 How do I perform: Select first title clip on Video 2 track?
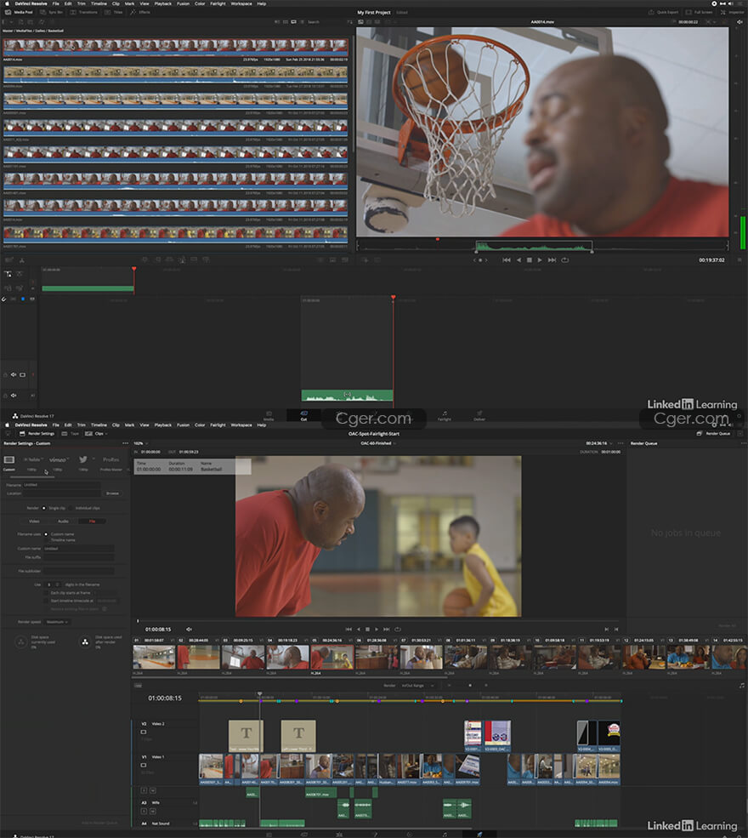pyautogui.click(x=246, y=735)
